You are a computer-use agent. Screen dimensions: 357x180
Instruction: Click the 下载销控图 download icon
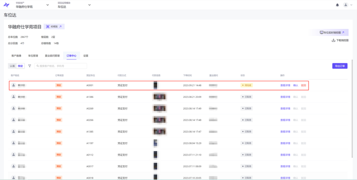pos(333,40)
